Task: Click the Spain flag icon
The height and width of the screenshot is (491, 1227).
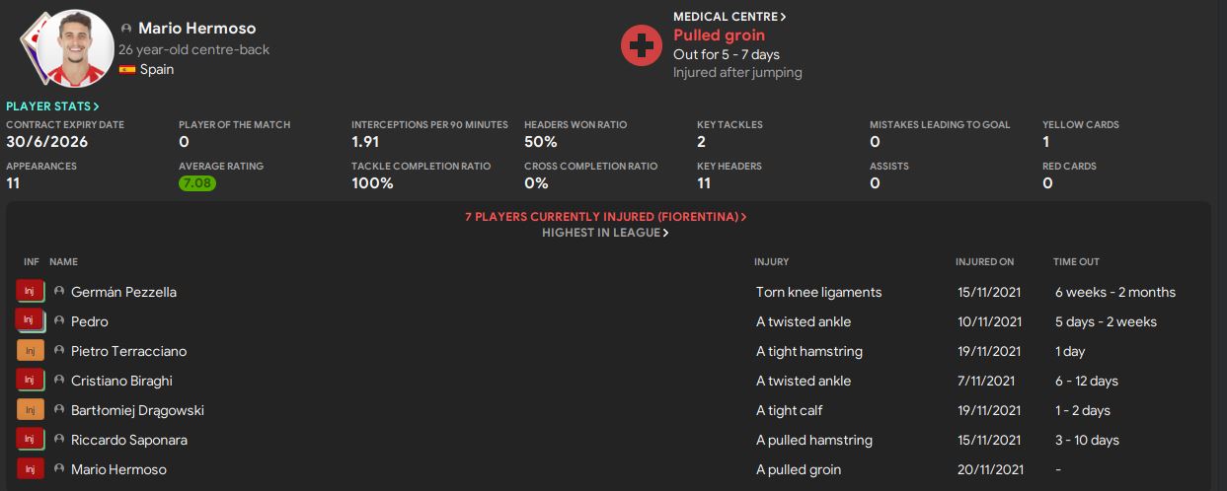Action: click(x=126, y=70)
